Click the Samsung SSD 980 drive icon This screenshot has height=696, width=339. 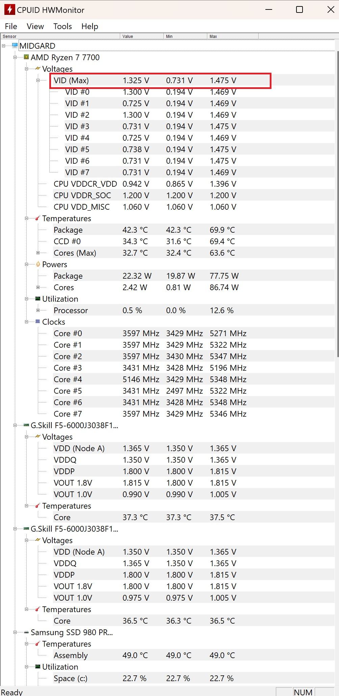[x=26, y=632]
